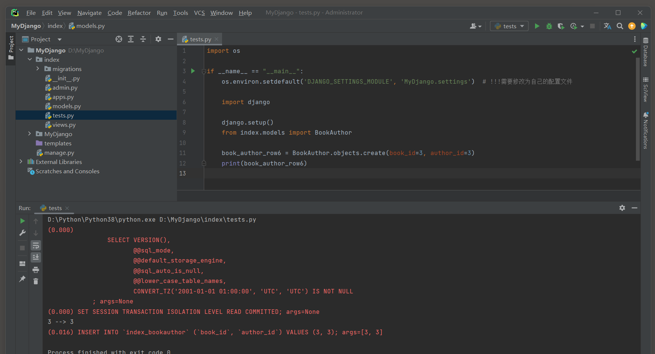Open Search Everywhere magnifier icon

pyautogui.click(x=620, y=26)
